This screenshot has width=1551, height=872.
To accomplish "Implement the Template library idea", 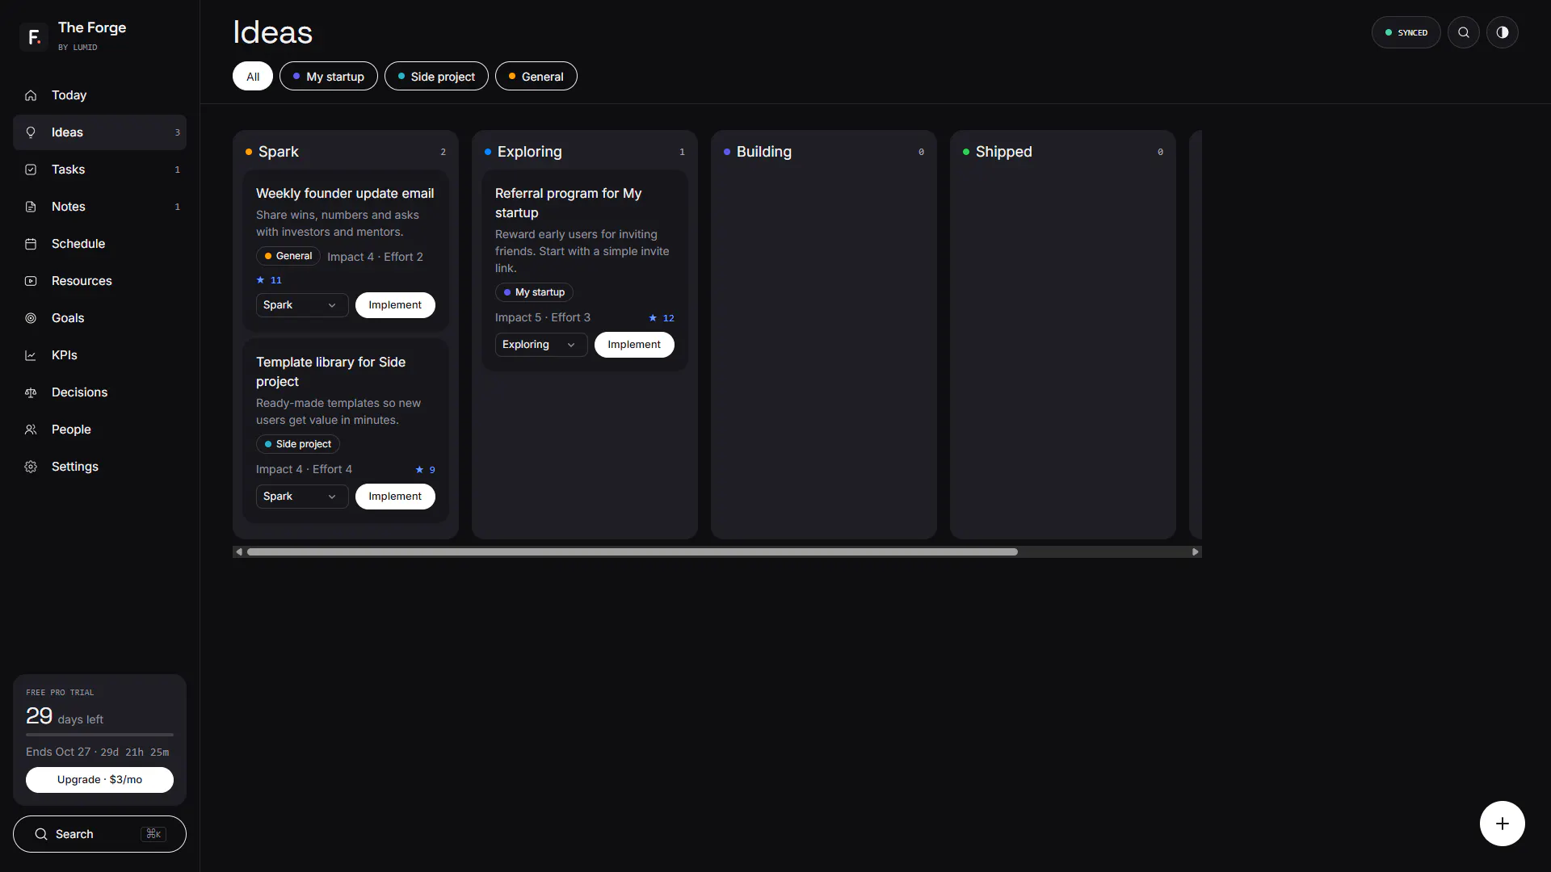I will [x=395, y=497].
